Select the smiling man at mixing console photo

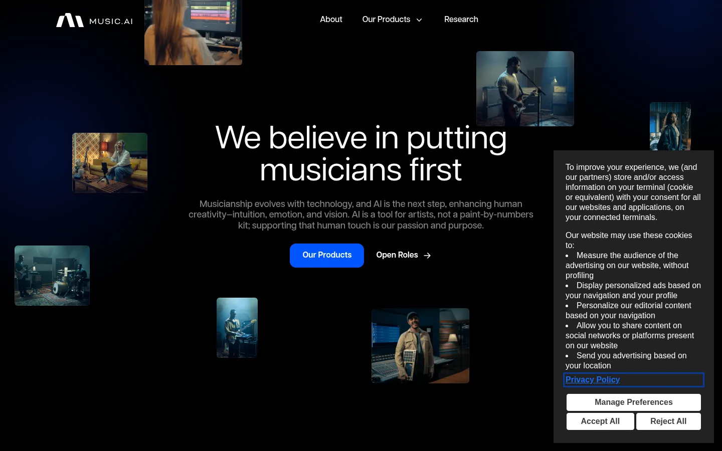click(x=420, y=346)
